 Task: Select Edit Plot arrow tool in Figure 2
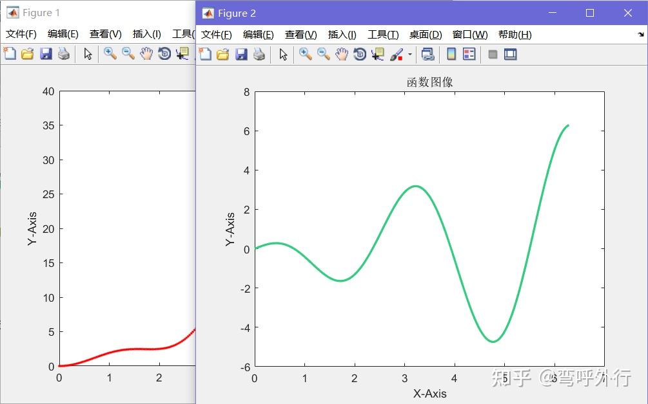(x=283, y=54)
